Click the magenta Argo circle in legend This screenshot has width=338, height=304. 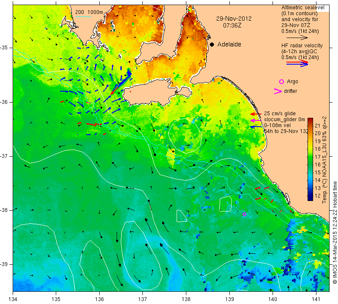[x=281, y=81]
